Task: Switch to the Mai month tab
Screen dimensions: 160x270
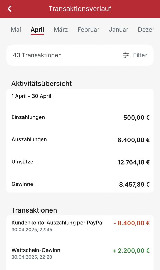Action: tap(16, 30)
